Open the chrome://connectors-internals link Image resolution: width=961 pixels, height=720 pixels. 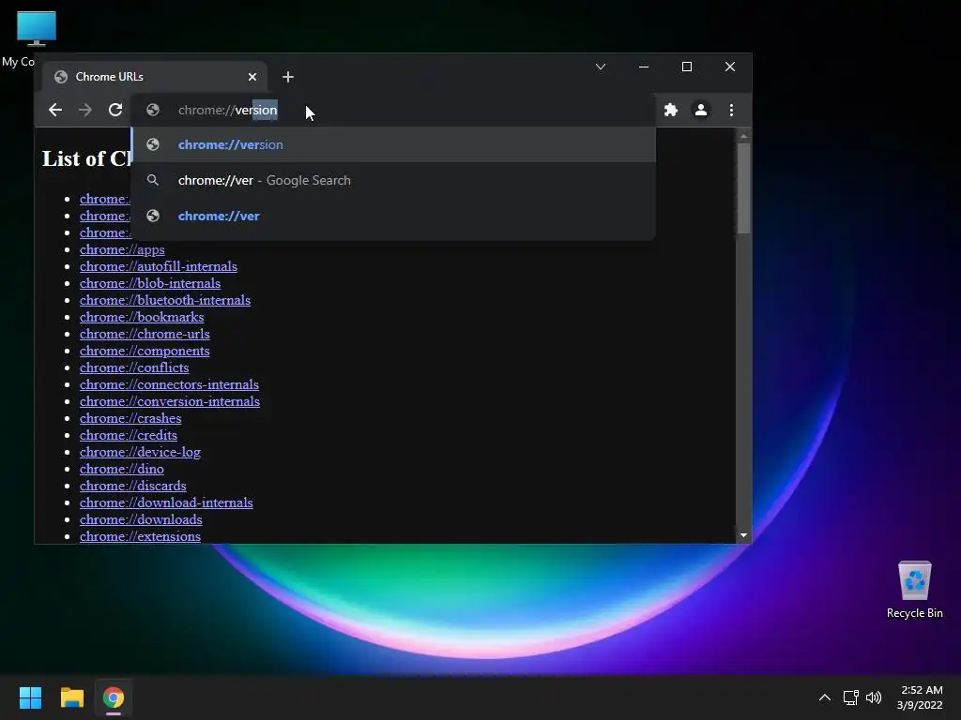coord(169,384)
